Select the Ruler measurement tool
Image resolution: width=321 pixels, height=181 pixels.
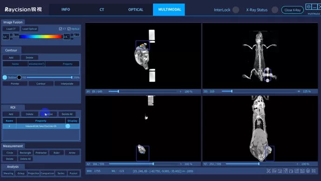click(x=57, y=153)
